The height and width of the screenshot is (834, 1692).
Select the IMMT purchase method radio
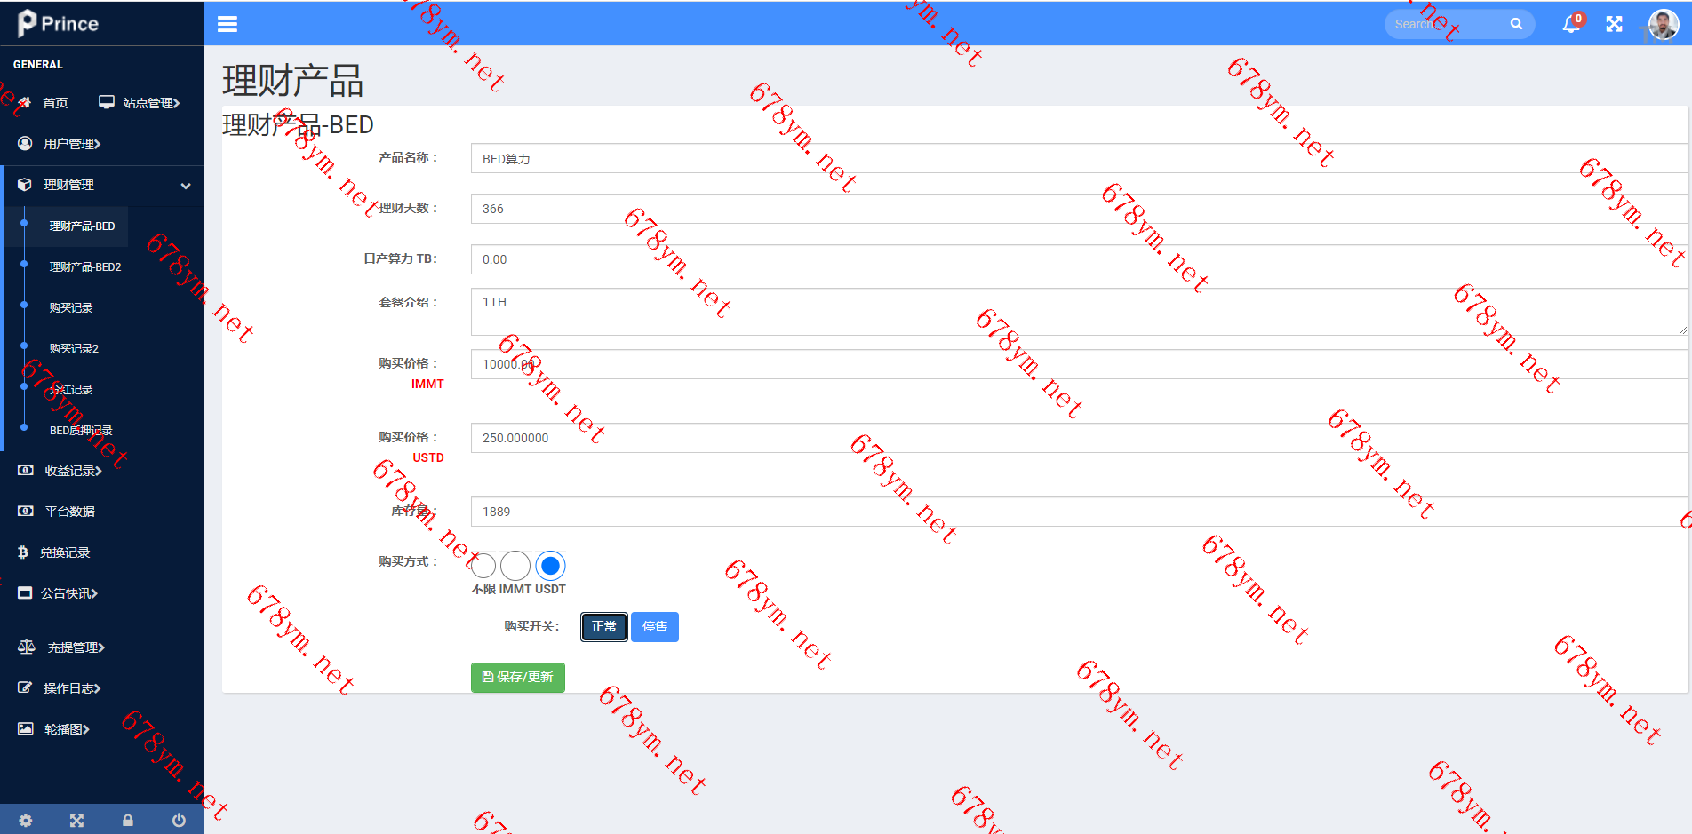(515, 566)
